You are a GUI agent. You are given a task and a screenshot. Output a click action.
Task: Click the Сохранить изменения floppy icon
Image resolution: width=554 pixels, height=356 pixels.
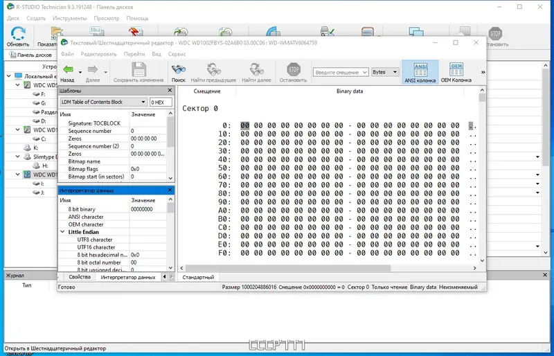coord(139,69)
